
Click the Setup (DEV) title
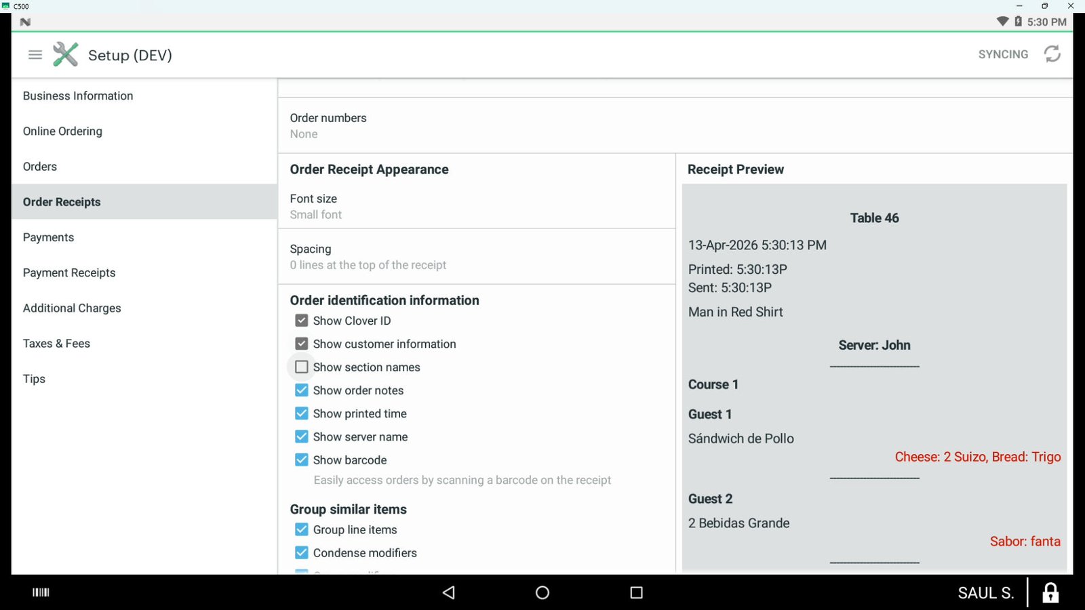click(x=130, y=55)
